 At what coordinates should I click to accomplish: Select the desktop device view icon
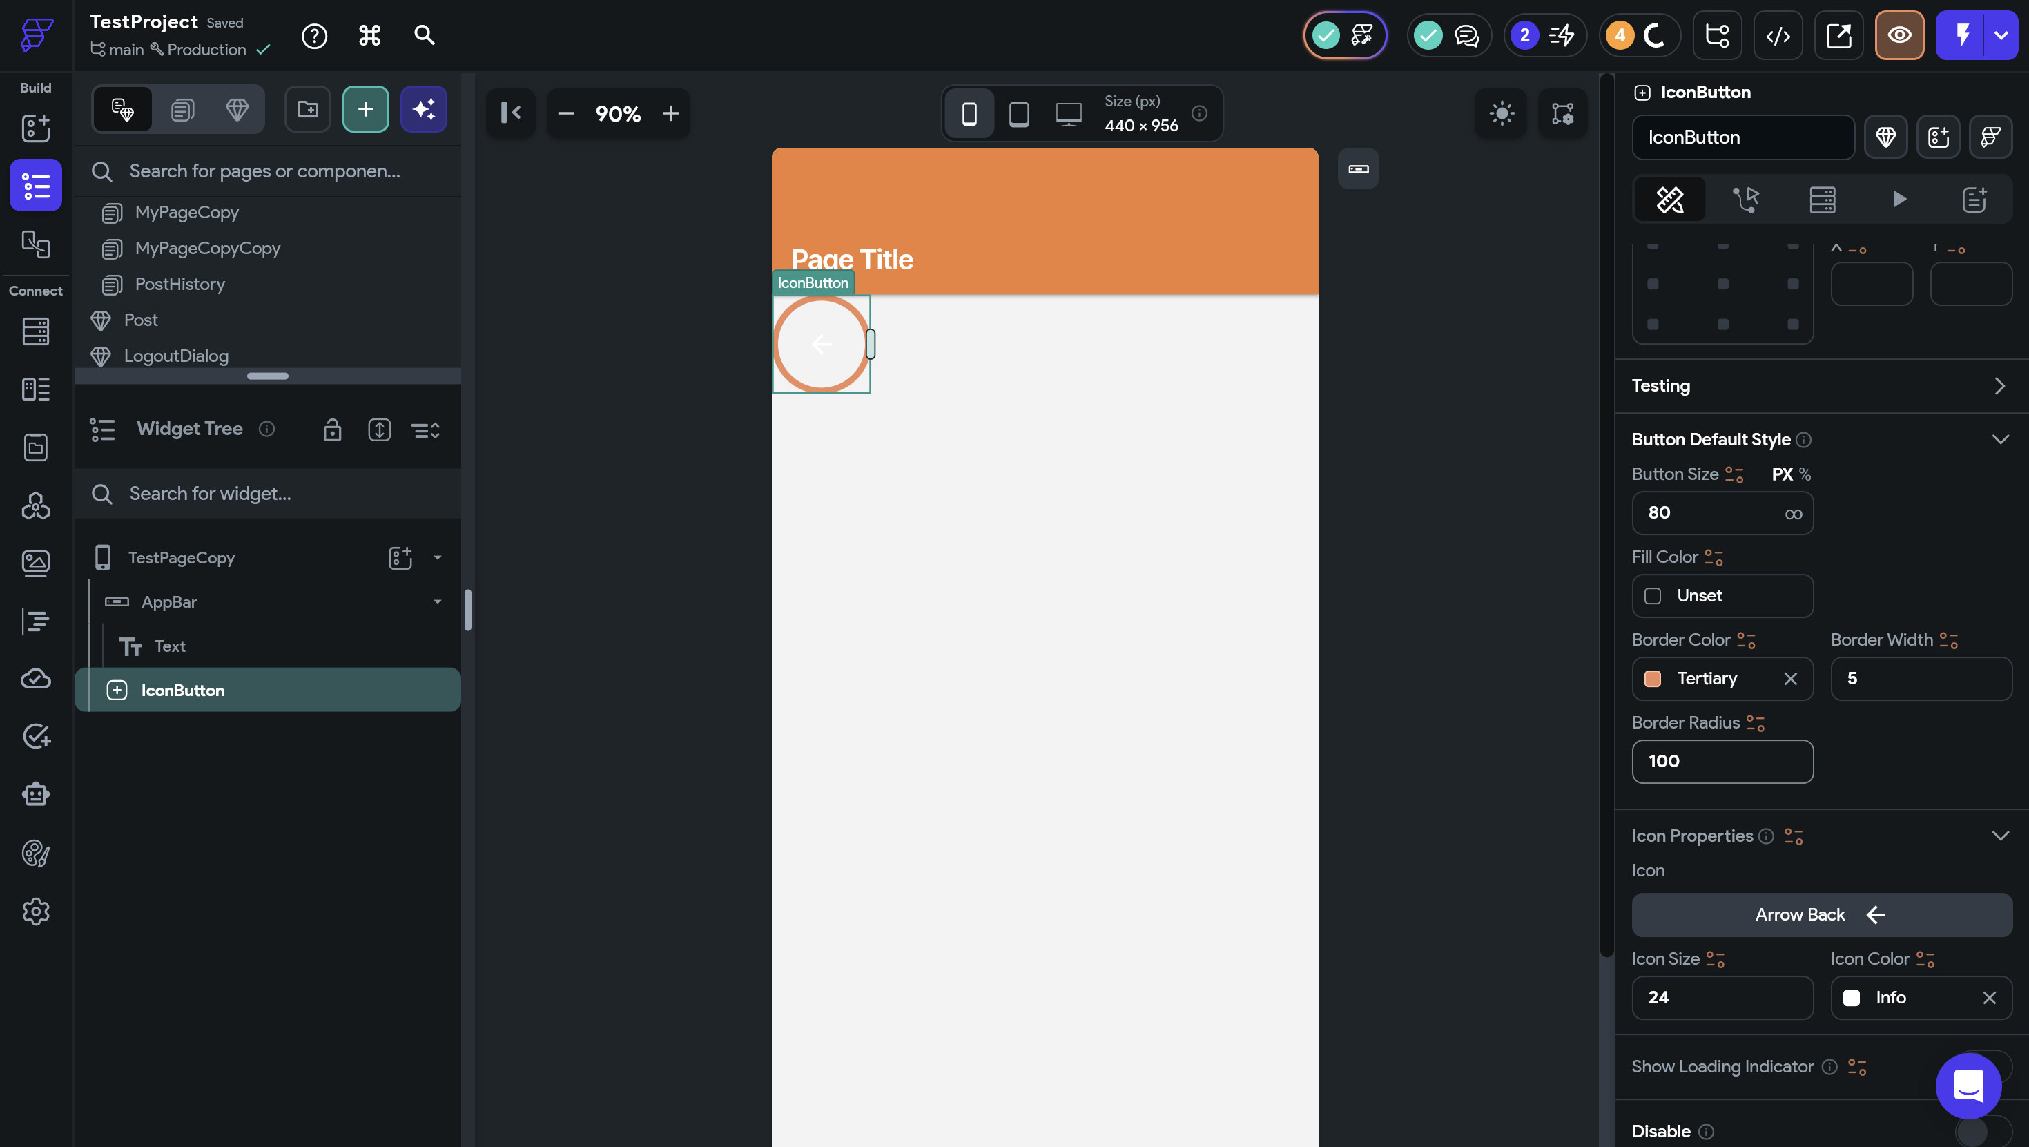1068,114
